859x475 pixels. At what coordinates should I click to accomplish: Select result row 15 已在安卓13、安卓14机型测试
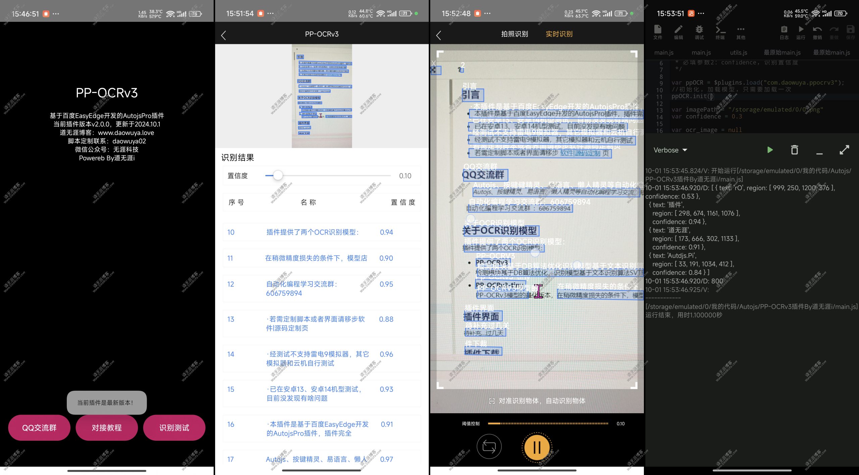pos(322,393)
